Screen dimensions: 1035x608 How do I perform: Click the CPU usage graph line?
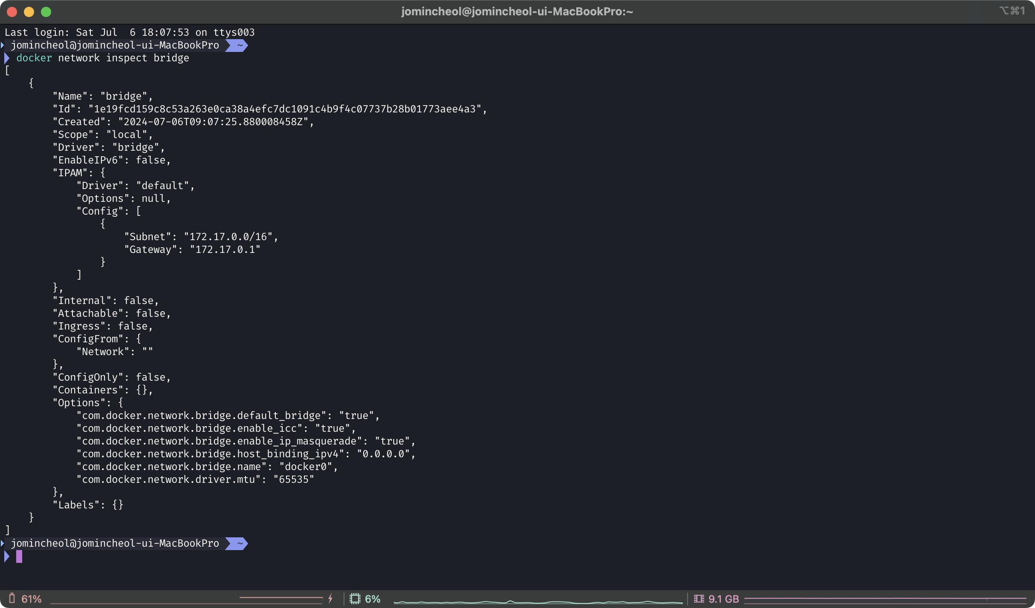coord(537,602)
